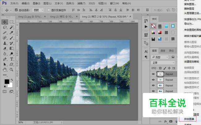
Task: Enable the 显示变换控件 checkbox
Action: tap(49, 10)
